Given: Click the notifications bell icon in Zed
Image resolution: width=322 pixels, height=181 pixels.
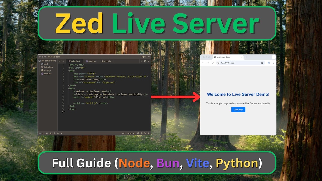Looking at the screenshot, I should 149,133.
